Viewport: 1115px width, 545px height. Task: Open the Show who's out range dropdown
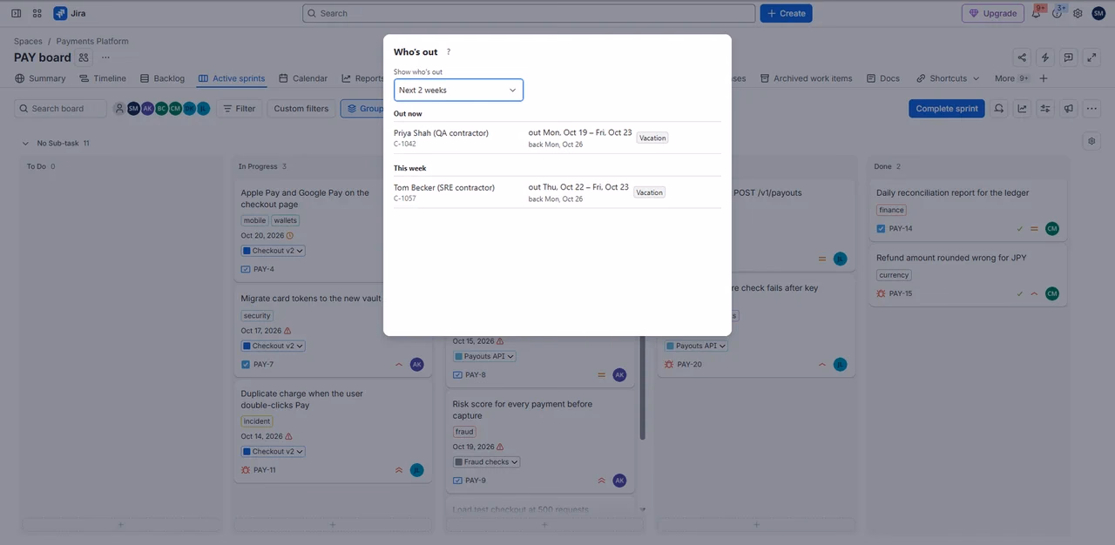click(458, 90)
